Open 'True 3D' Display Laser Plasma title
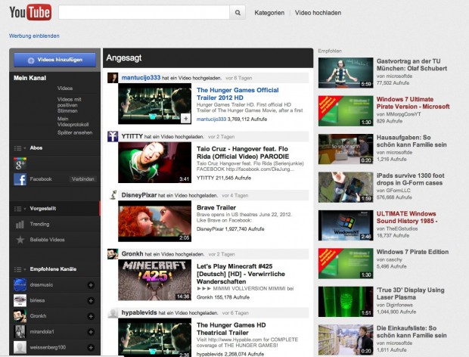The width and height of the screenshot is (469, 357). click(x=410, y=293)
